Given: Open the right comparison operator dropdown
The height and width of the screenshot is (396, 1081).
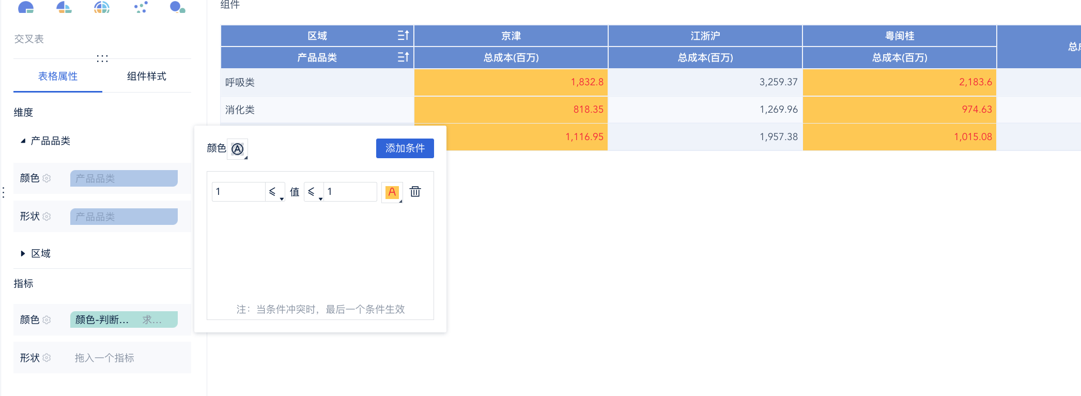Looking at the screenshot, I should [x=313, y=192].
